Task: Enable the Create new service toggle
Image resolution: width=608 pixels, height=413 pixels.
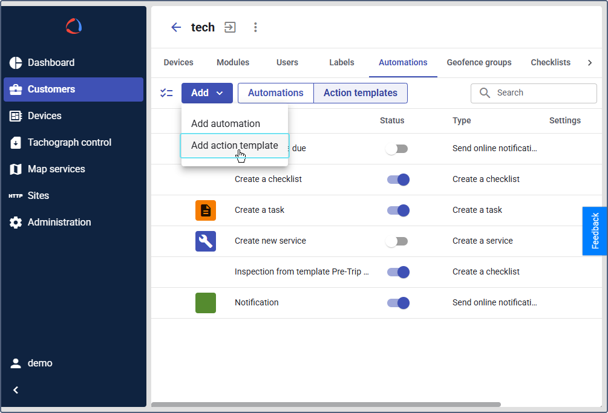Action: [397, 241]
